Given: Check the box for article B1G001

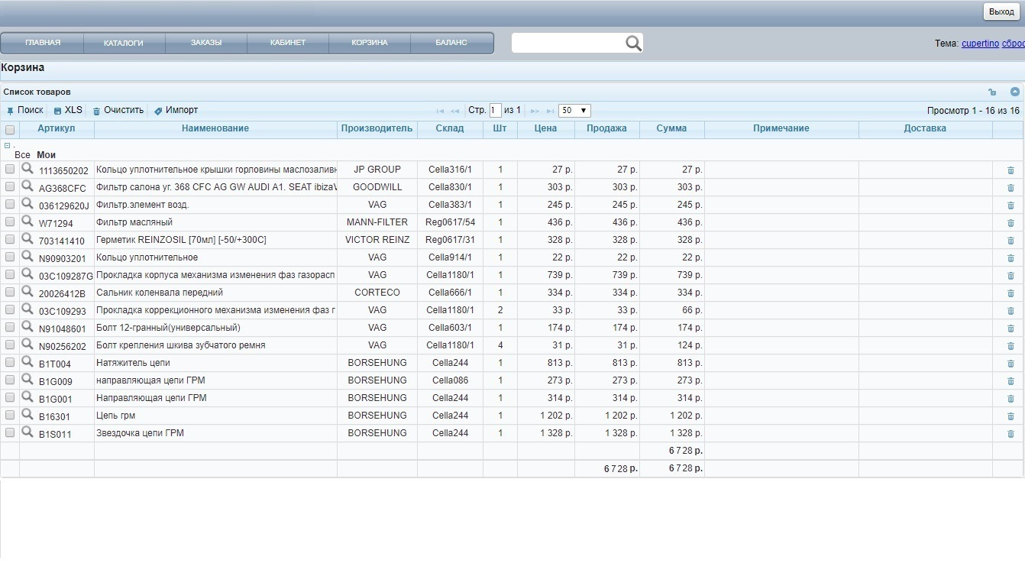Looking at the screenshot, I should point(10,397).
